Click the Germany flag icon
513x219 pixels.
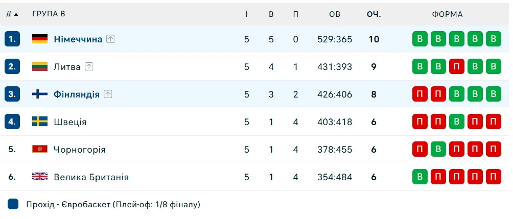click(x=40, y=39)
